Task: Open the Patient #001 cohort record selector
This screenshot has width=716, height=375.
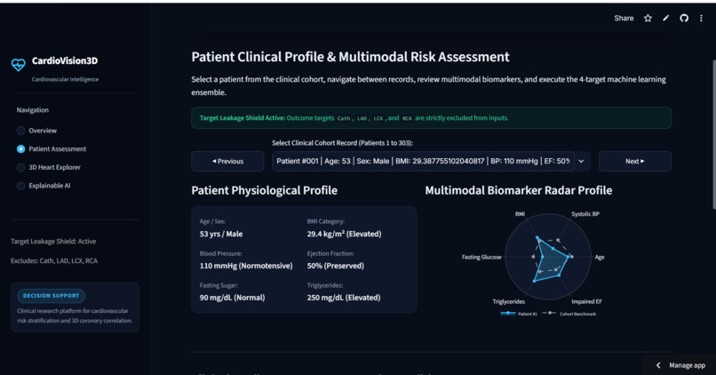Action: tap(431, 161)
